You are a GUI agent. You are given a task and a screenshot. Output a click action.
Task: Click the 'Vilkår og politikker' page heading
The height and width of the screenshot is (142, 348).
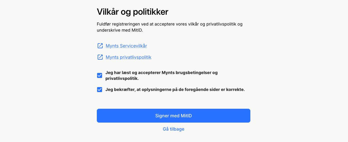point(132,12)
